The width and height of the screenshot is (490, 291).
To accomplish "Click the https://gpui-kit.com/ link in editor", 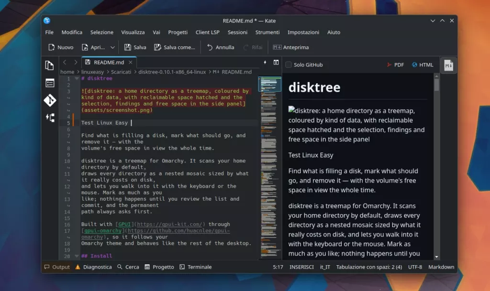I will (170, 224).
